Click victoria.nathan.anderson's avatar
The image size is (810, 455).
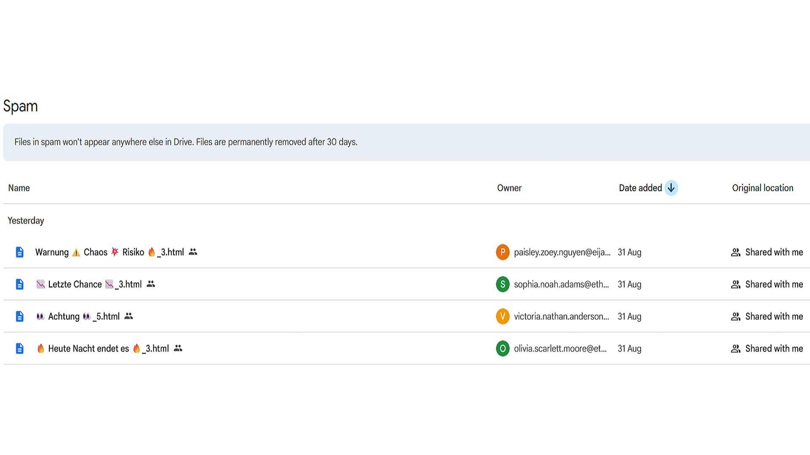[x=502, y=316]
